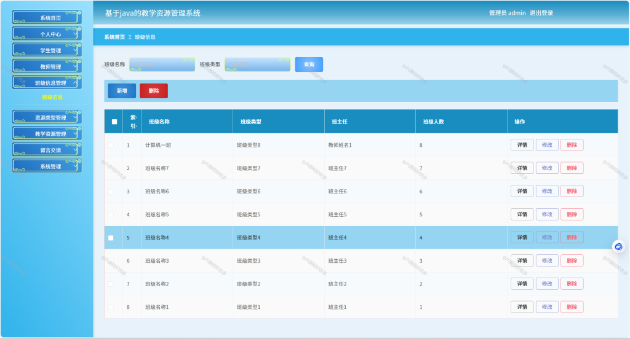
Task: Click the blue 新增 button
Action: [x=122, y=91]
